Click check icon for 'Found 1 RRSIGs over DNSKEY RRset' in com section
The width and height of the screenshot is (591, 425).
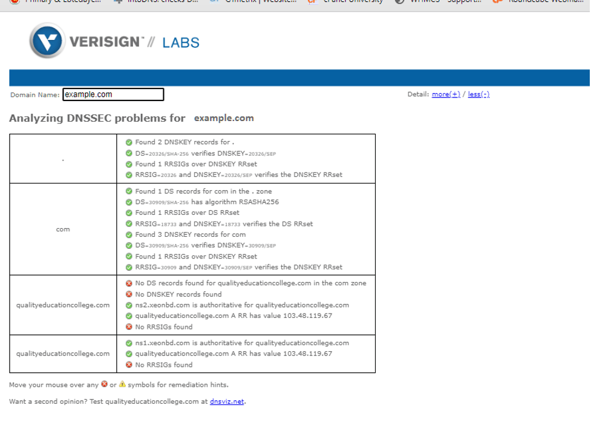[x=129, y=257]
